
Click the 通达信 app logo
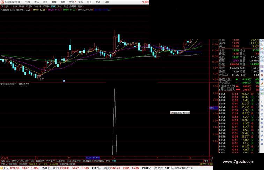tap(2, 2)
